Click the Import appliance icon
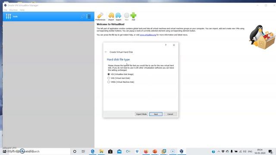This screenshot has width=276, height=155. (111, 16)
